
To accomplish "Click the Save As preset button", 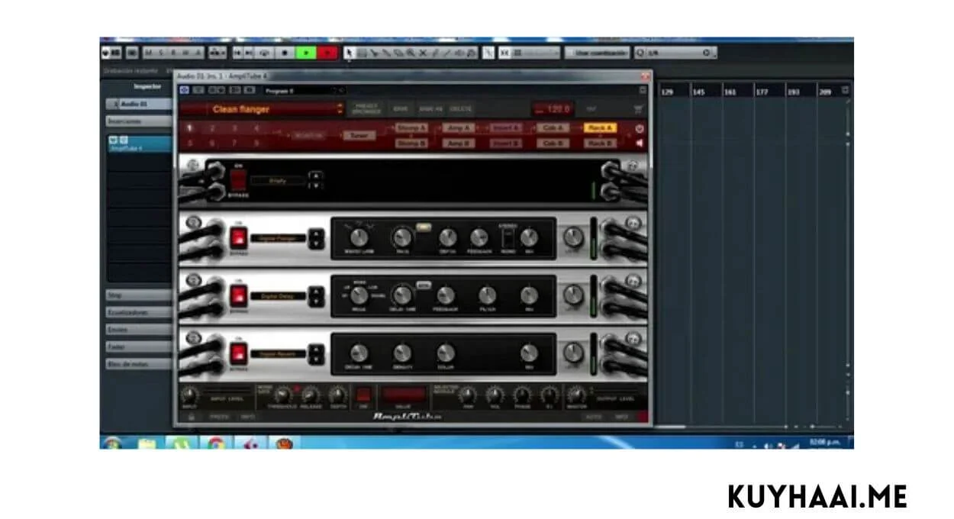I will pyautogui.click(x=430, y=109).
